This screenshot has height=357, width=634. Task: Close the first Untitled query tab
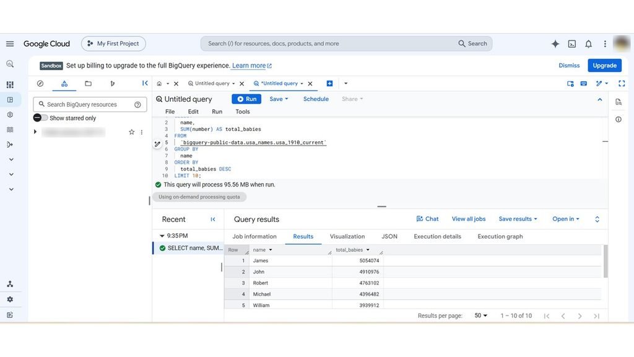pyautogui.click(x=242, y=84)
